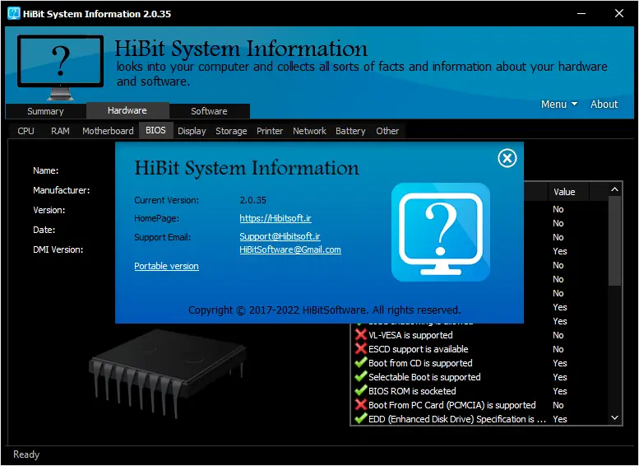Open the Portable version link
The height and width of the screenshot is (466, 639).
(166, 266)
